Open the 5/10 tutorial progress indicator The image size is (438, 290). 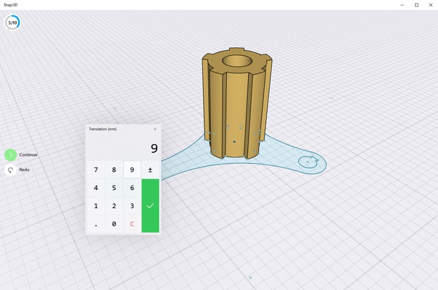coord(12,22)
